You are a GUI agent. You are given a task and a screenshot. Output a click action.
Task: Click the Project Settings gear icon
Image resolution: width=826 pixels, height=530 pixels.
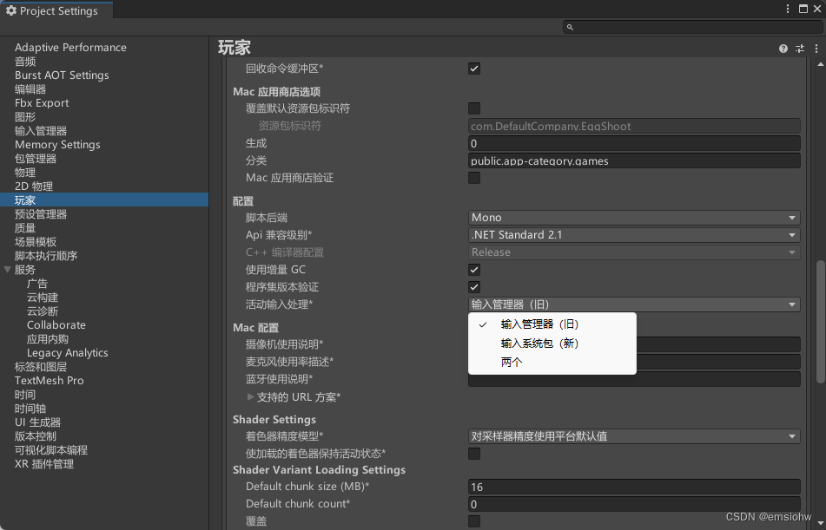(11, 10)
